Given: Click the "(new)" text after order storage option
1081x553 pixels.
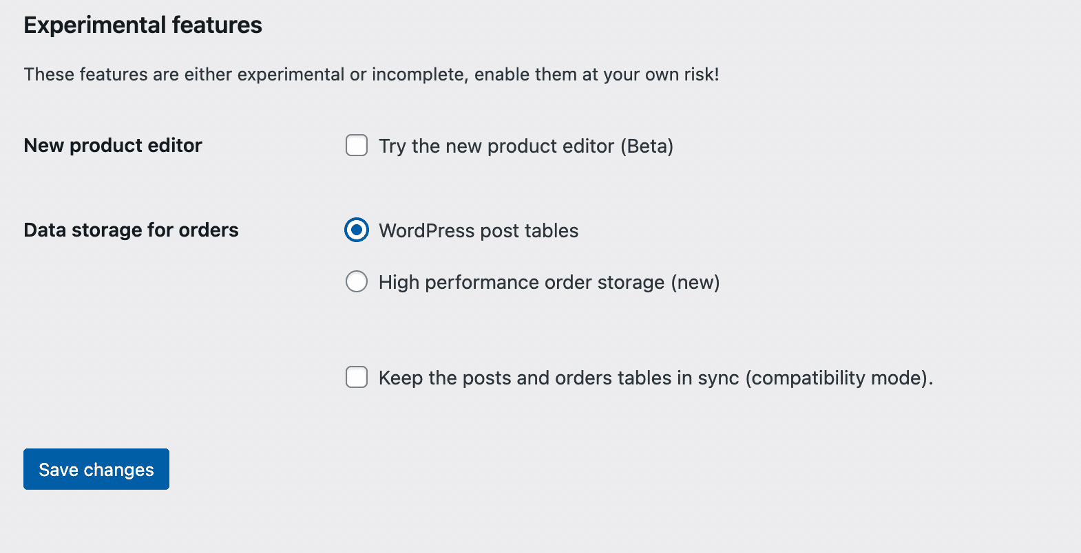Looking at the screenshot, I should (x=695, y=282).
